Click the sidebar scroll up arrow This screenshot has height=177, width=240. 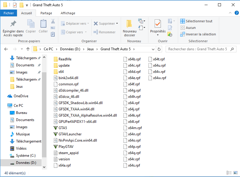44,57
